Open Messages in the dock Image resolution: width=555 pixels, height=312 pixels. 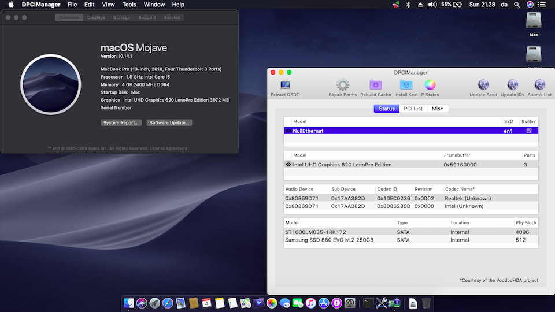(x=284, y=303)
